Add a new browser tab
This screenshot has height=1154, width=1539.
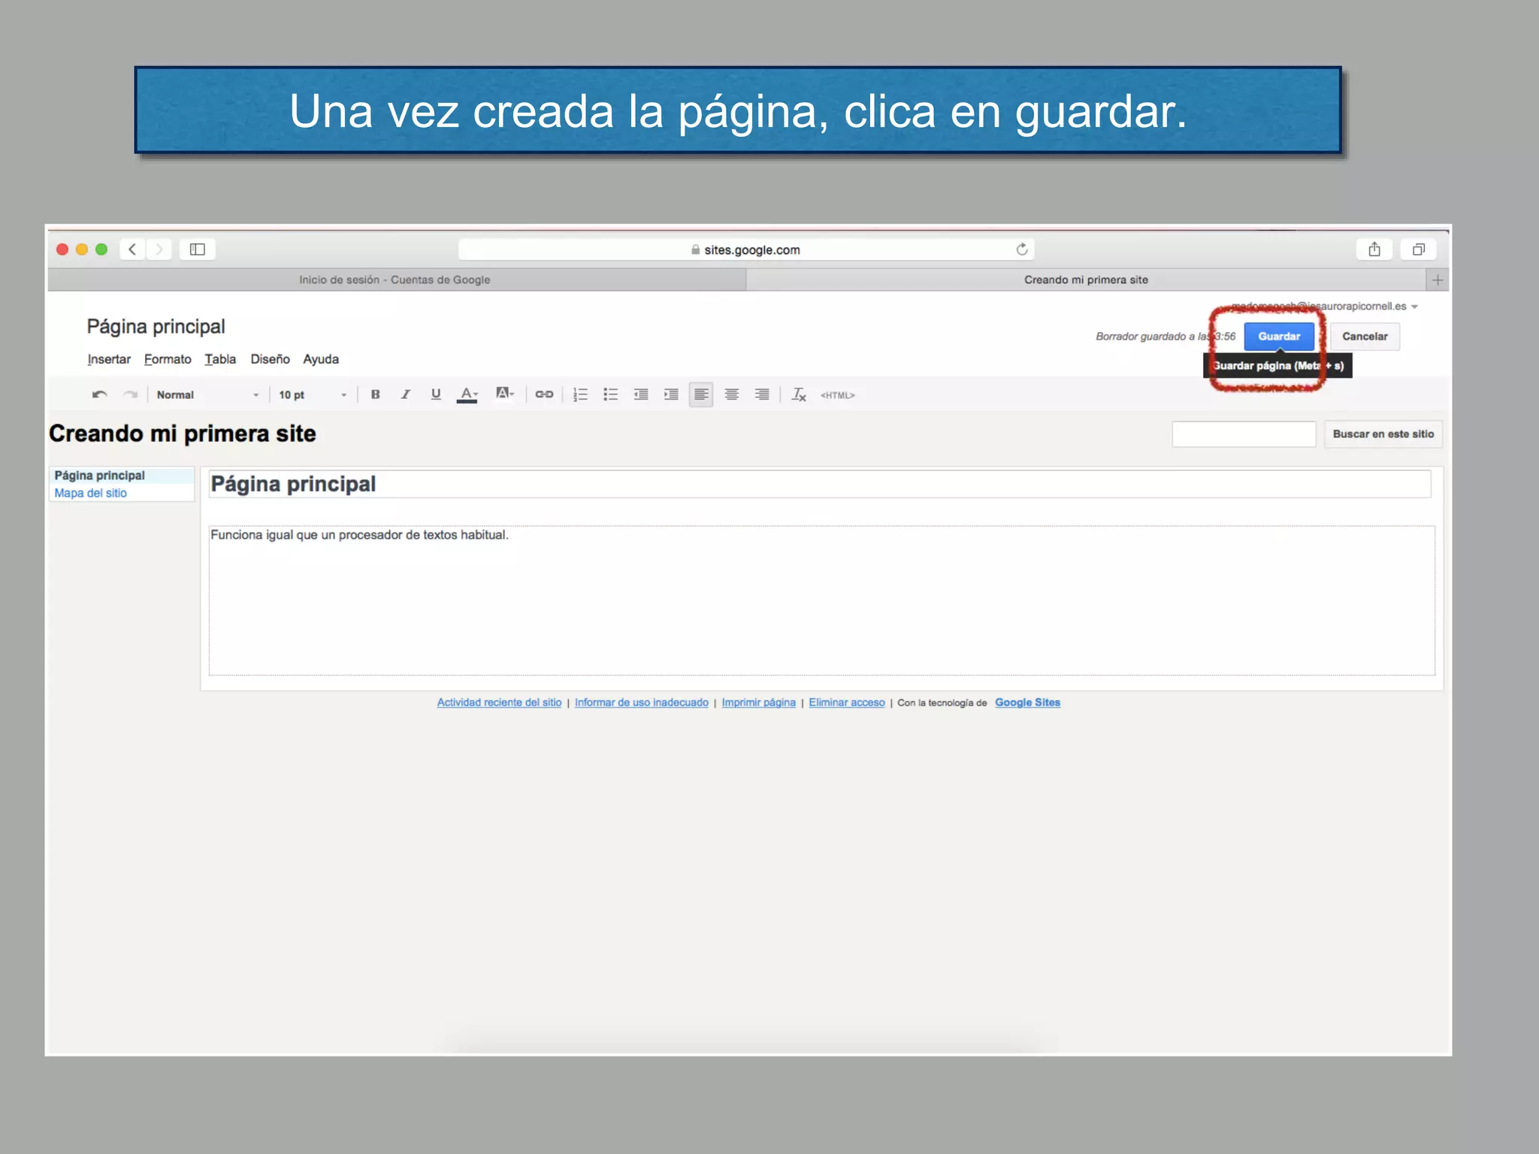tap(1438, 280)
